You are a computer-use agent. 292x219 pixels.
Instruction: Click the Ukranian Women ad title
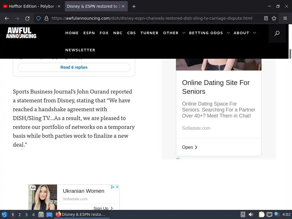click(84, 191)
